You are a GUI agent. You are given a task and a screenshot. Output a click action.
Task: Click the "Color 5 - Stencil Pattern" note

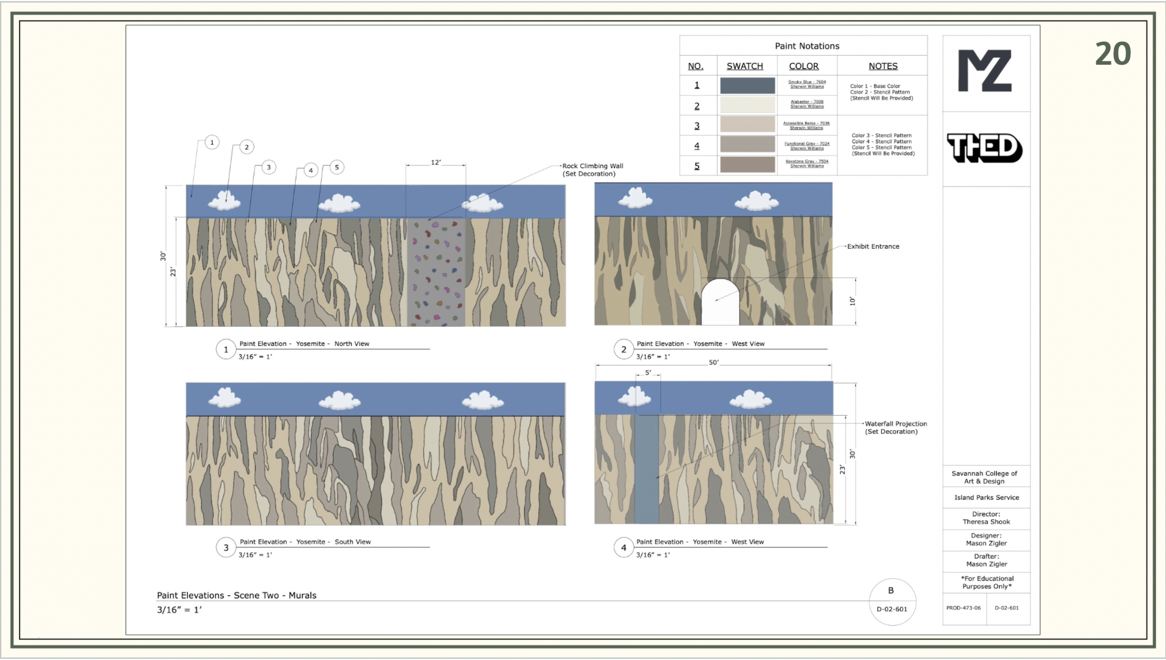882,147
